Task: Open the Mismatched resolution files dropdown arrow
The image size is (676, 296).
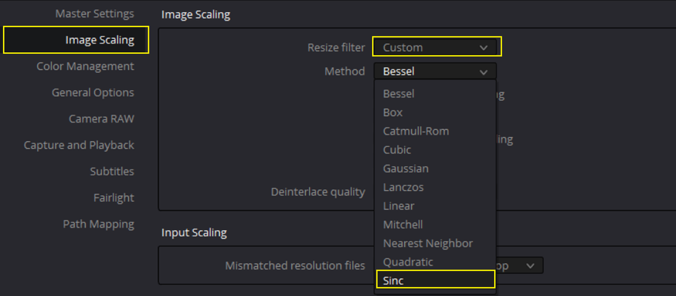Action: pos(530,266)
